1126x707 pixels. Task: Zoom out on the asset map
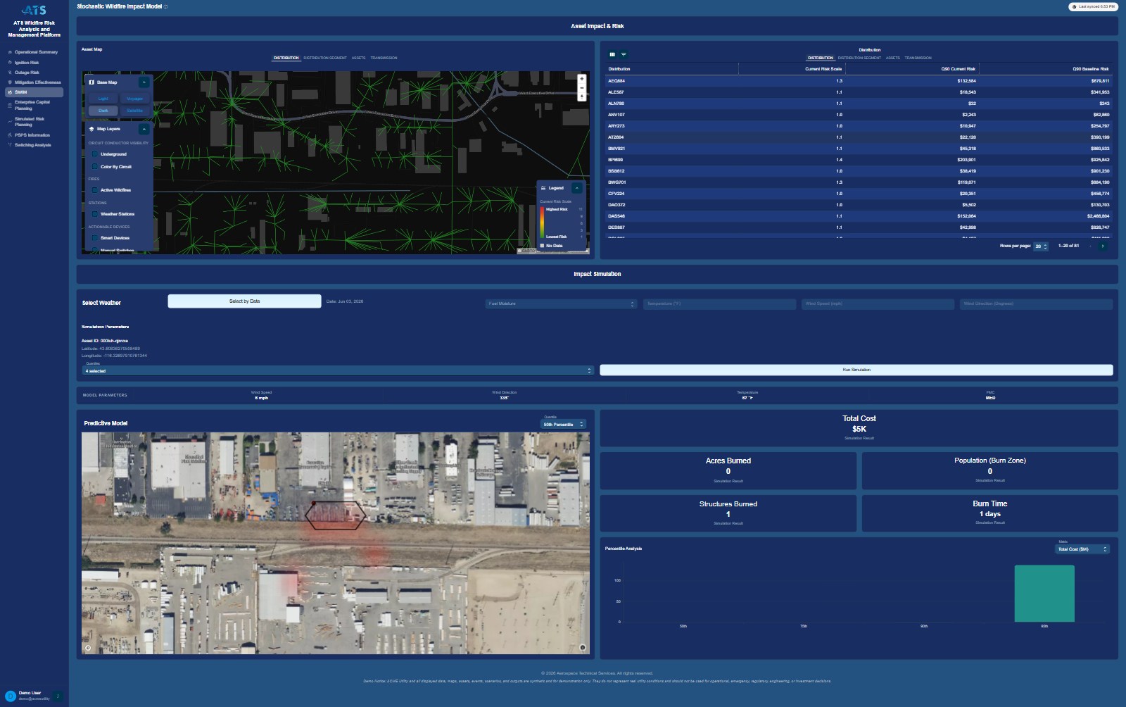click(x=581, y=87)
